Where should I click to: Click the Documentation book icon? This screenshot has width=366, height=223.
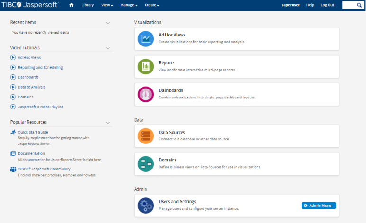pos(13,153)
